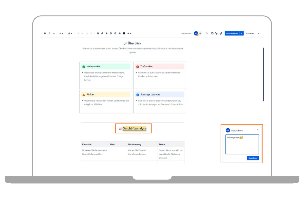Viewport: 304px width, 200px height.
Task: Expand the insert plus menu
Action: click(x=129, y=33)
